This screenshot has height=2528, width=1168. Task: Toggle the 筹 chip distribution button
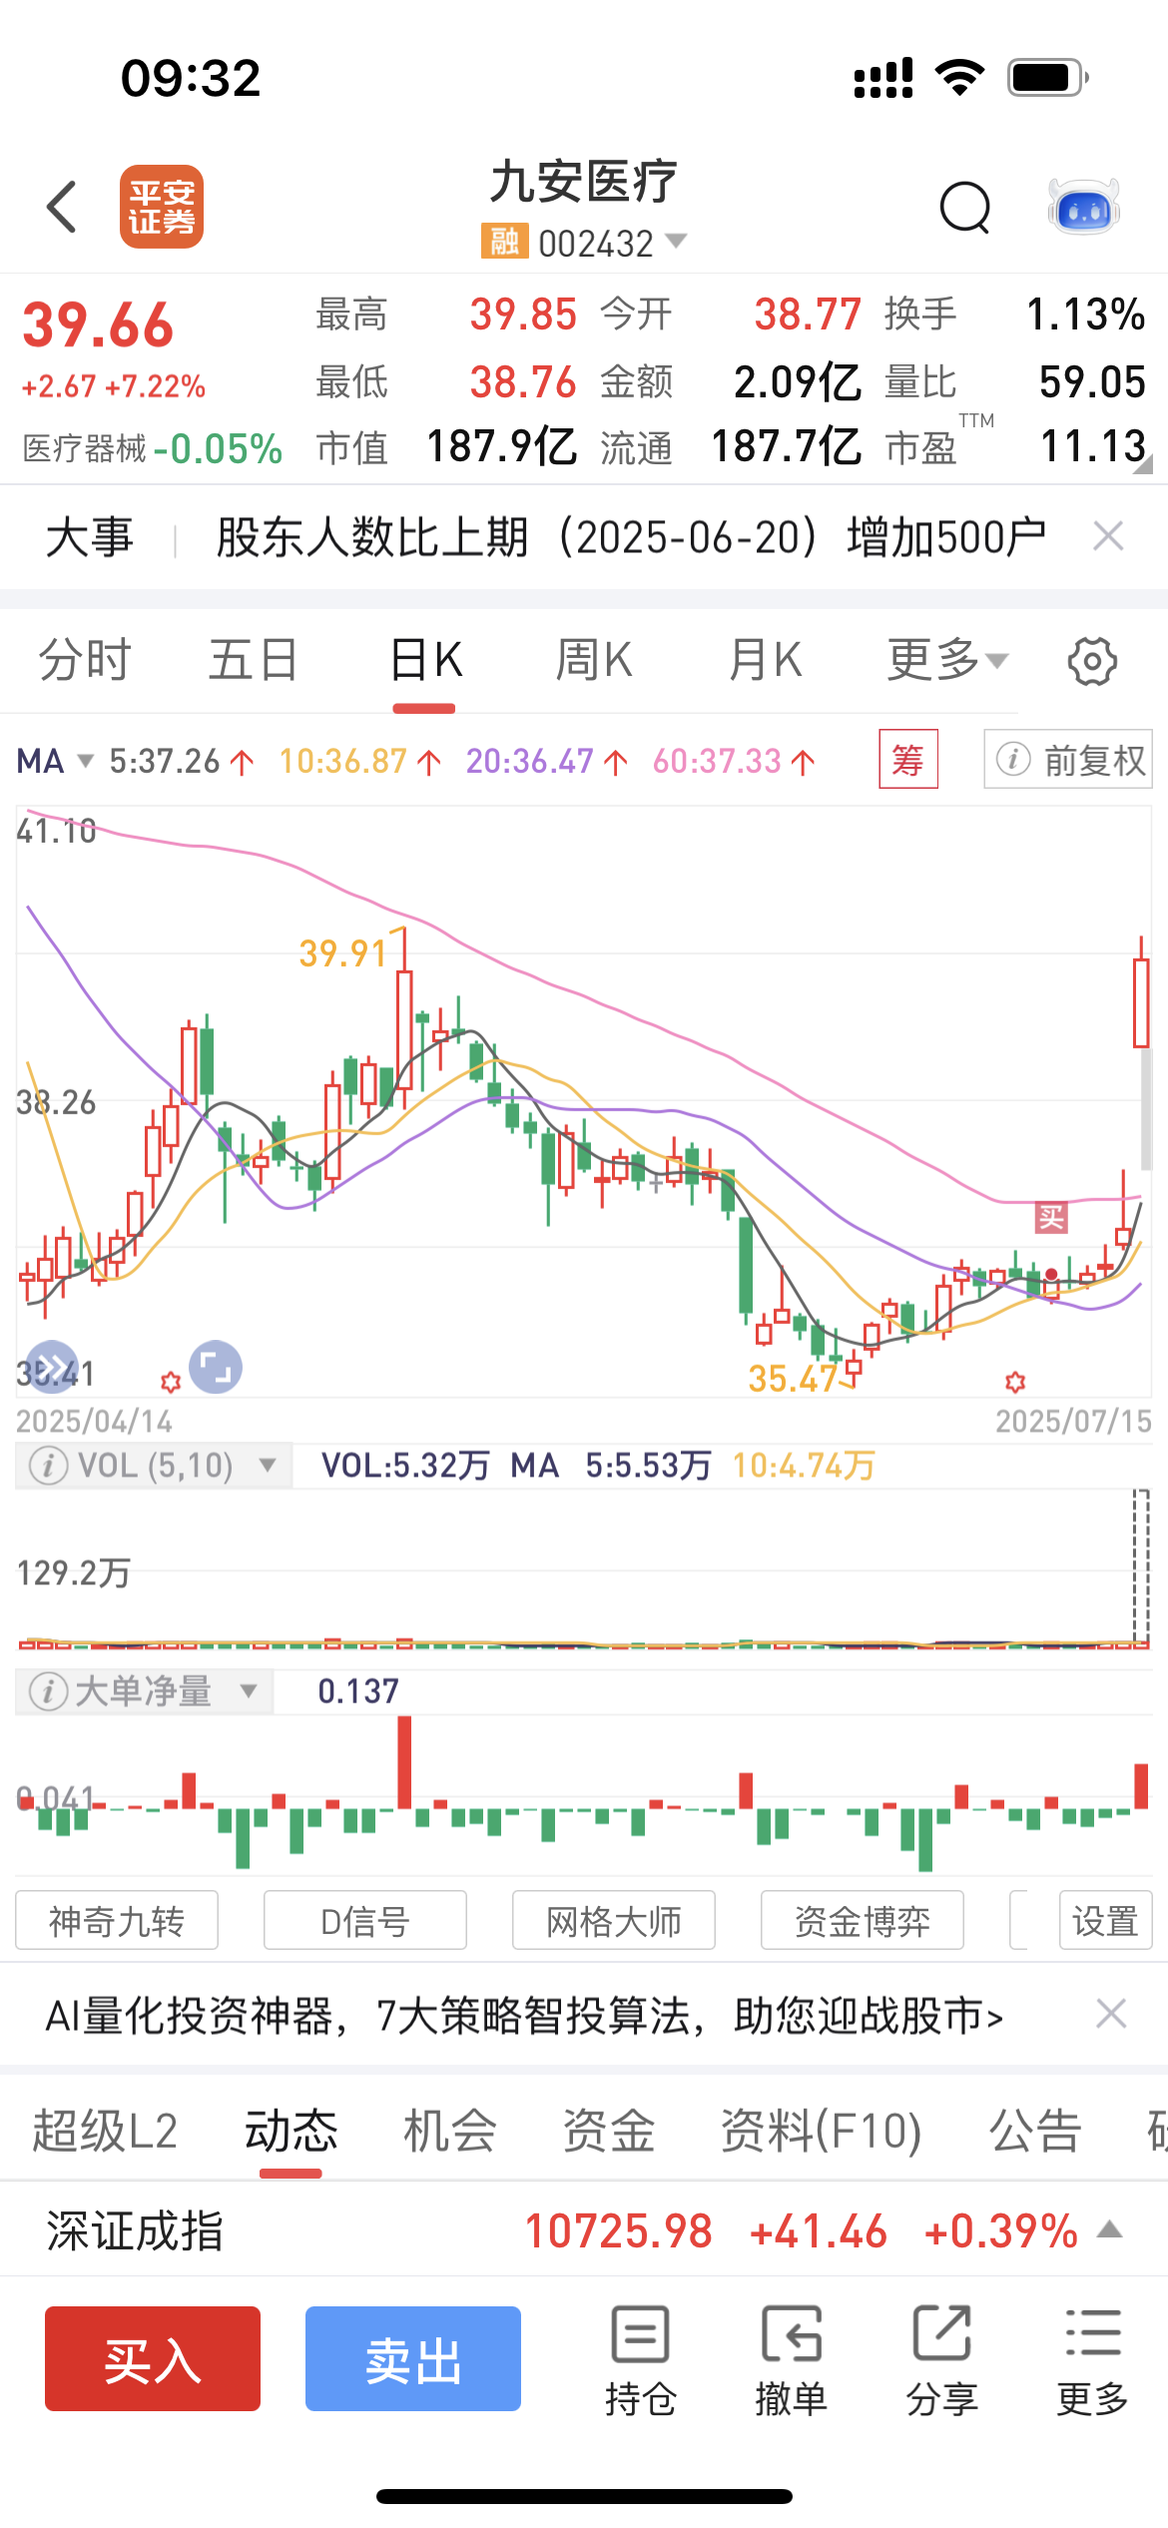908,760
